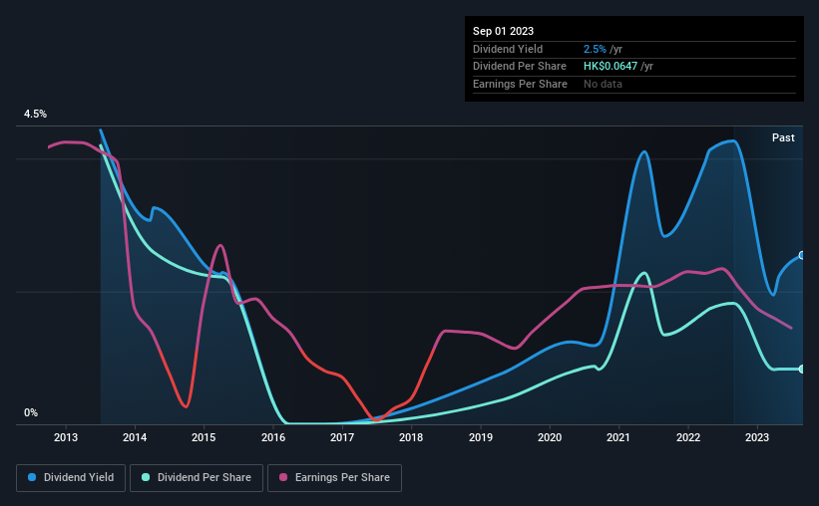The width and height of the screenshot is (819, 506).
Task: Click the pink Earnings Per Share legend dot
Action: click(x=283, y=477)
